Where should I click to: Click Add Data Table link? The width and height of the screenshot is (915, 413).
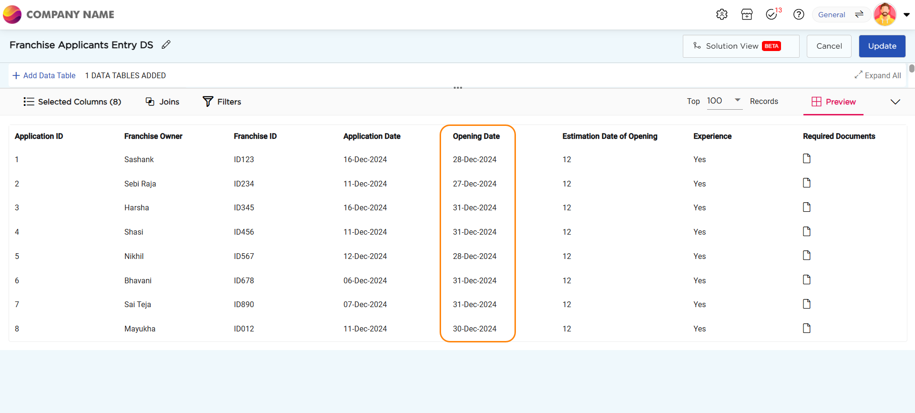[44, 75]
